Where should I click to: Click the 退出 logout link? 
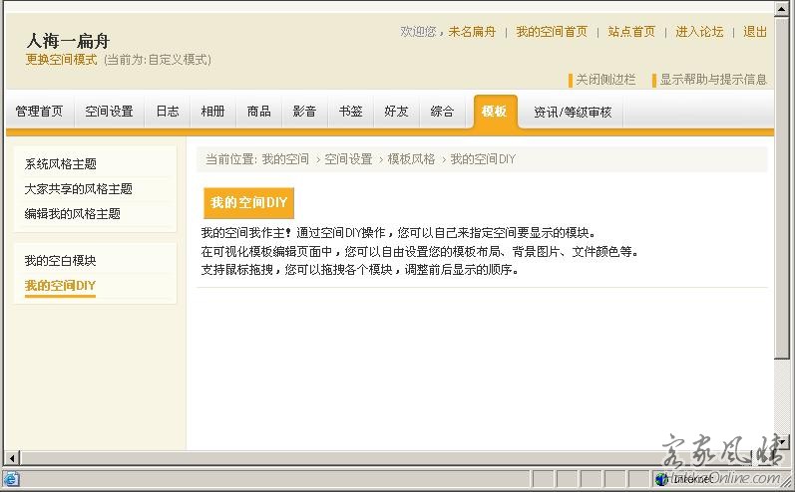tap(755, 32)
